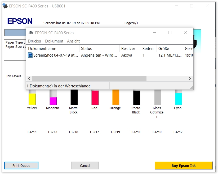The image size is (218, 174).
Task: Select the Matte Black ink cartridge
Action: pos(74,97)
